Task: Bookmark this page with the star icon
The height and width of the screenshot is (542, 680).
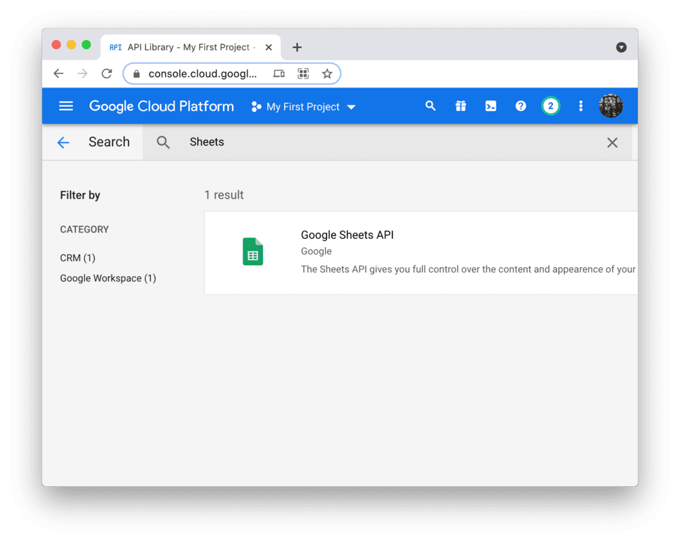Action: (x=327, y=73)
